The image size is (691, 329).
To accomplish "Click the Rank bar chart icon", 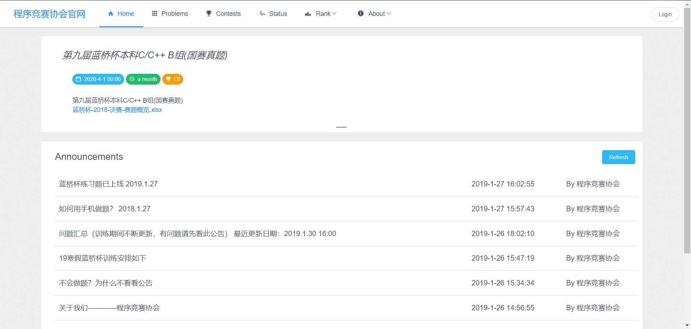I will tap(308, 14).
